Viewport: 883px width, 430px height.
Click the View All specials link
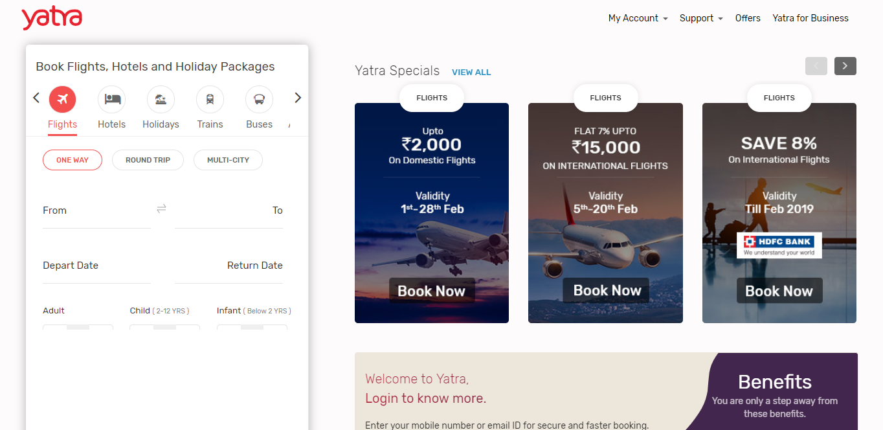[x=471, y=73]
